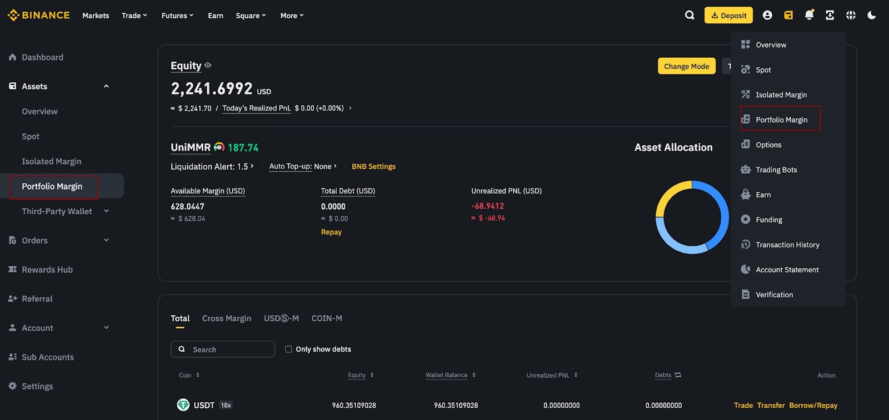889x420 pixels.
Task: Toggle dark mode moon icon
Action: pyautogui.click(x=872, y=15)
